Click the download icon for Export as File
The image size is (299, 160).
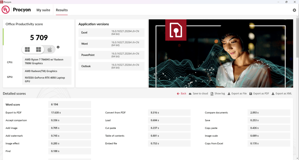229,94
